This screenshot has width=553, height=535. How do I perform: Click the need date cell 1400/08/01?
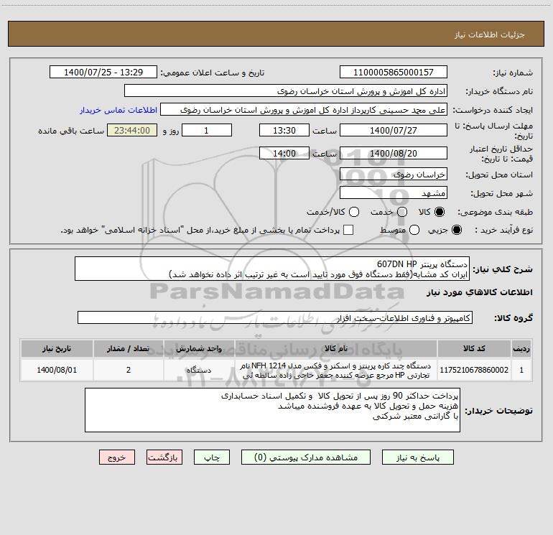[x=57, y=370]
